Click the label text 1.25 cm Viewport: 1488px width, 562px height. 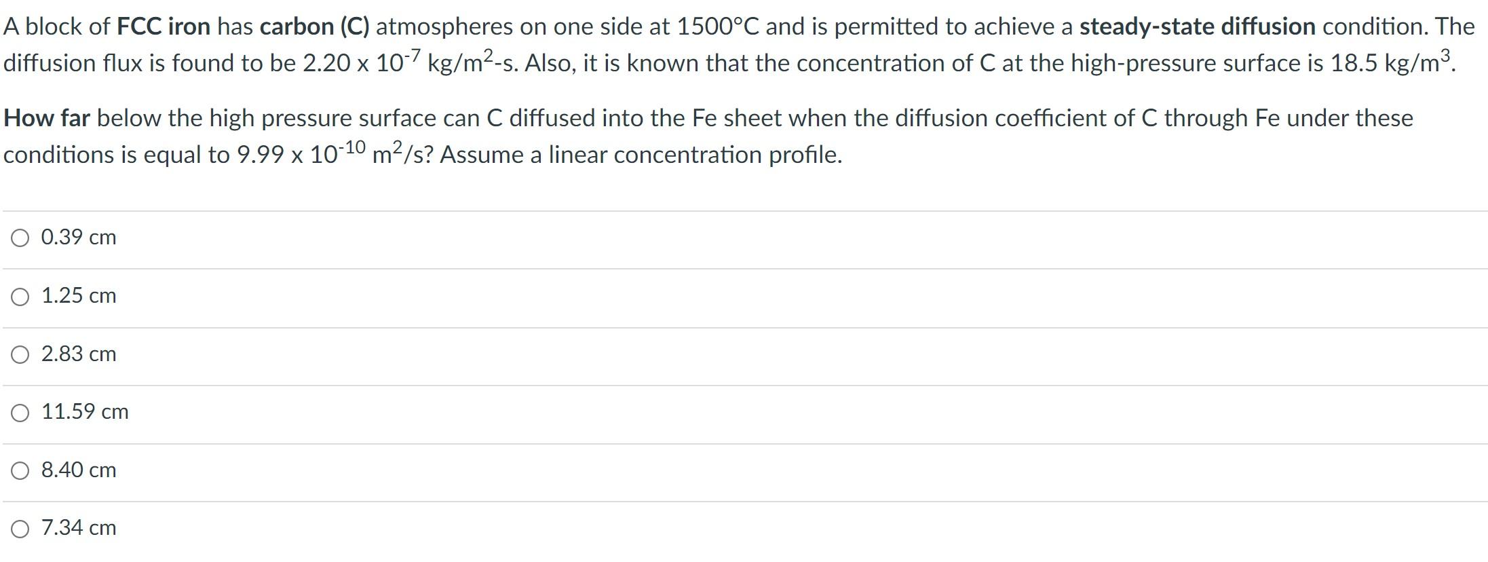pyautogui.click(x=78, y=295)
